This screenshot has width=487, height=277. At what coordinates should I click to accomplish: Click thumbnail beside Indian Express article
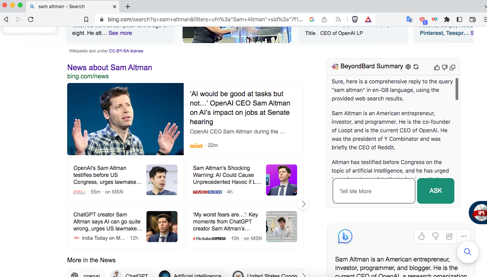[282, 227]
